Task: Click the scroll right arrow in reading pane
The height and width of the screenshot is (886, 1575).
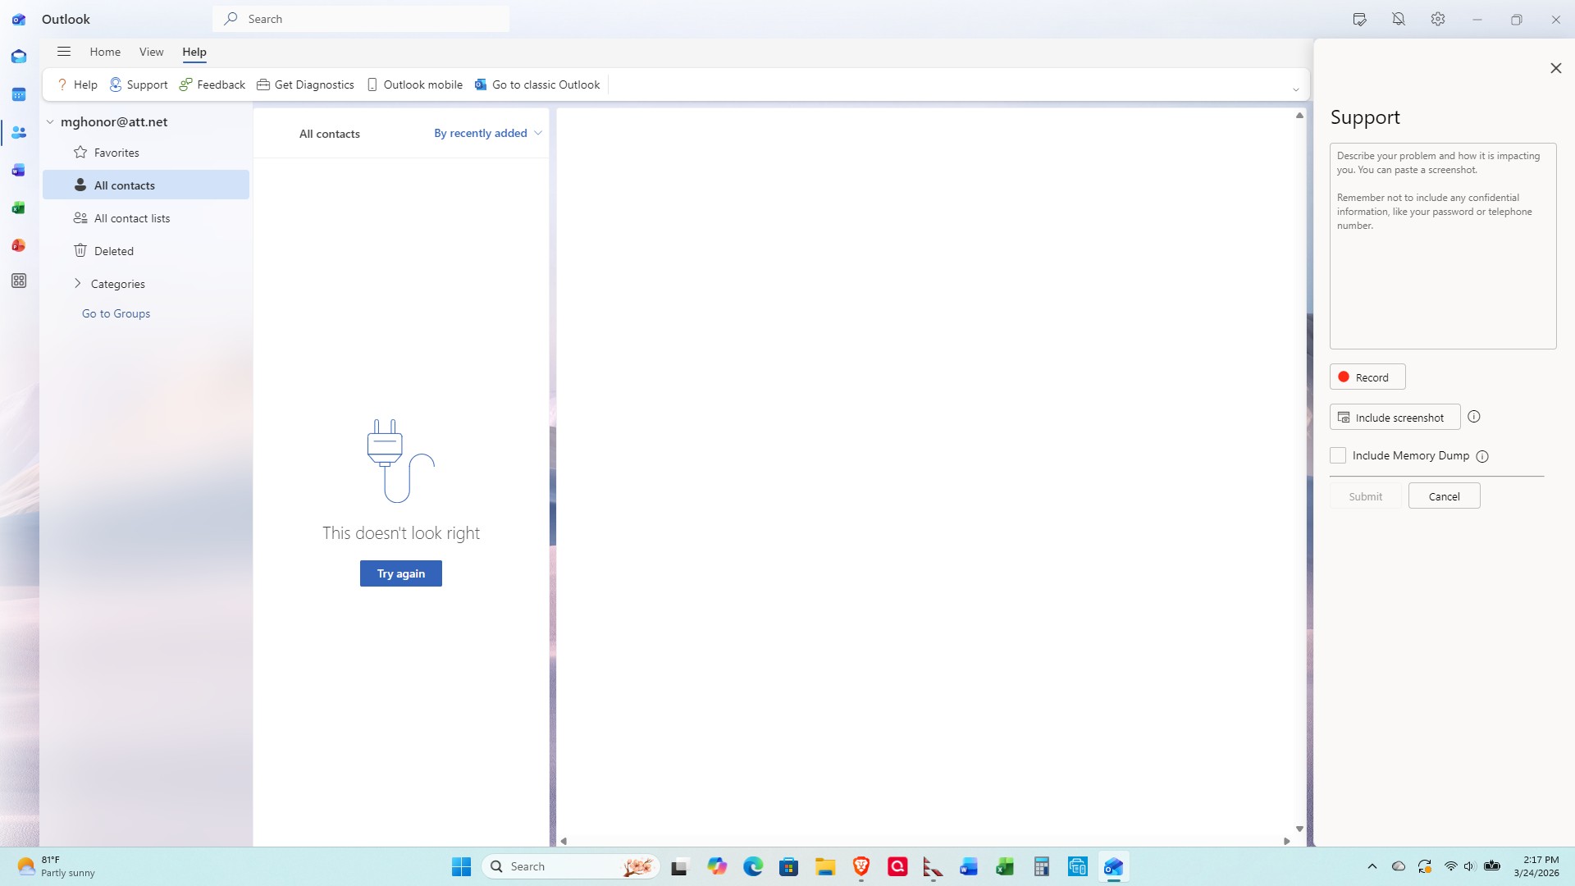Action: 1286,841
